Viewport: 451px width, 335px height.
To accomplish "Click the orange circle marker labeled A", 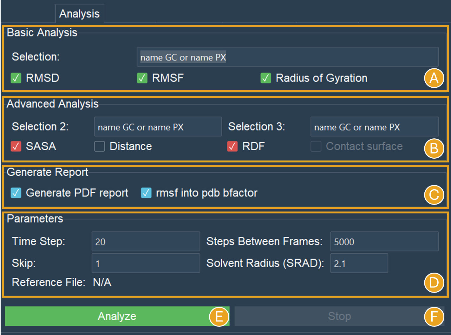I will (434, 78).
